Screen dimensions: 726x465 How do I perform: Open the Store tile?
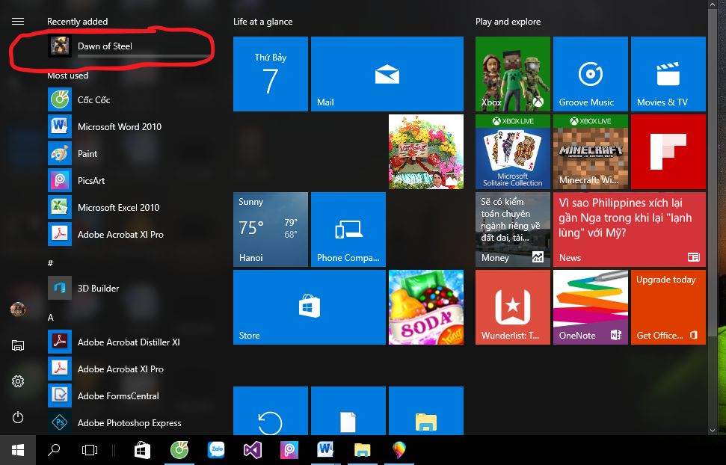click(310, 307)
